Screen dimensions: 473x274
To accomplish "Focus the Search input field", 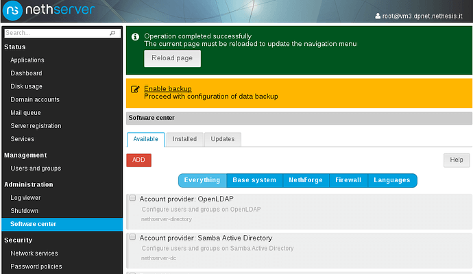I will [62, 33].
